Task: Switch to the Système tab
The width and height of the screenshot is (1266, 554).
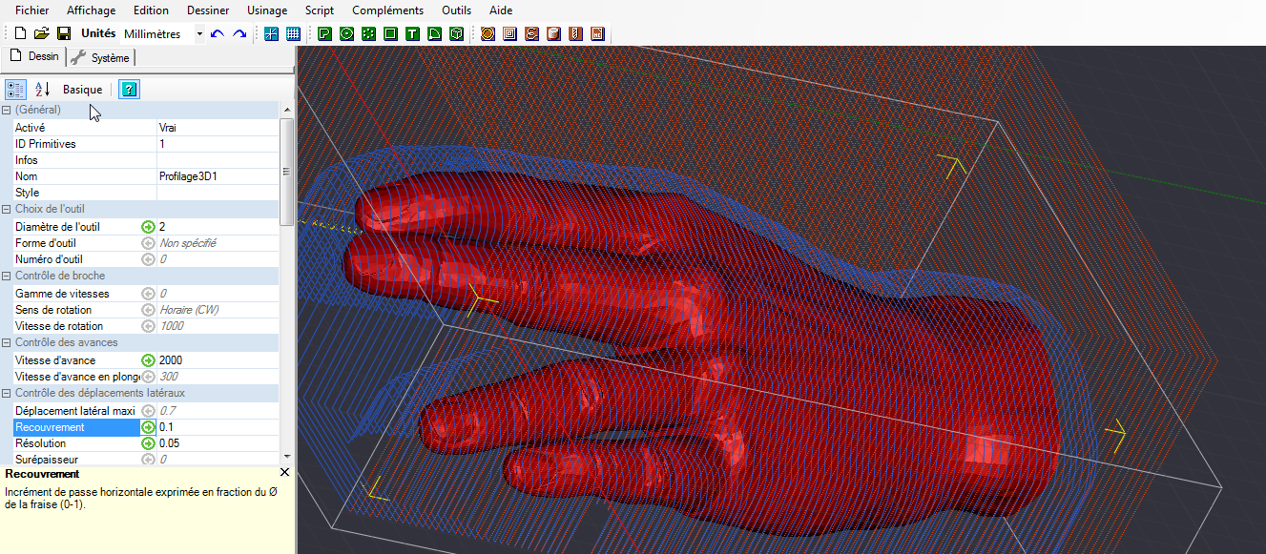Action: (100, 58)
